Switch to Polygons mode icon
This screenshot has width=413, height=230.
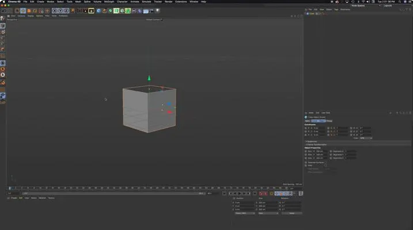3,49
